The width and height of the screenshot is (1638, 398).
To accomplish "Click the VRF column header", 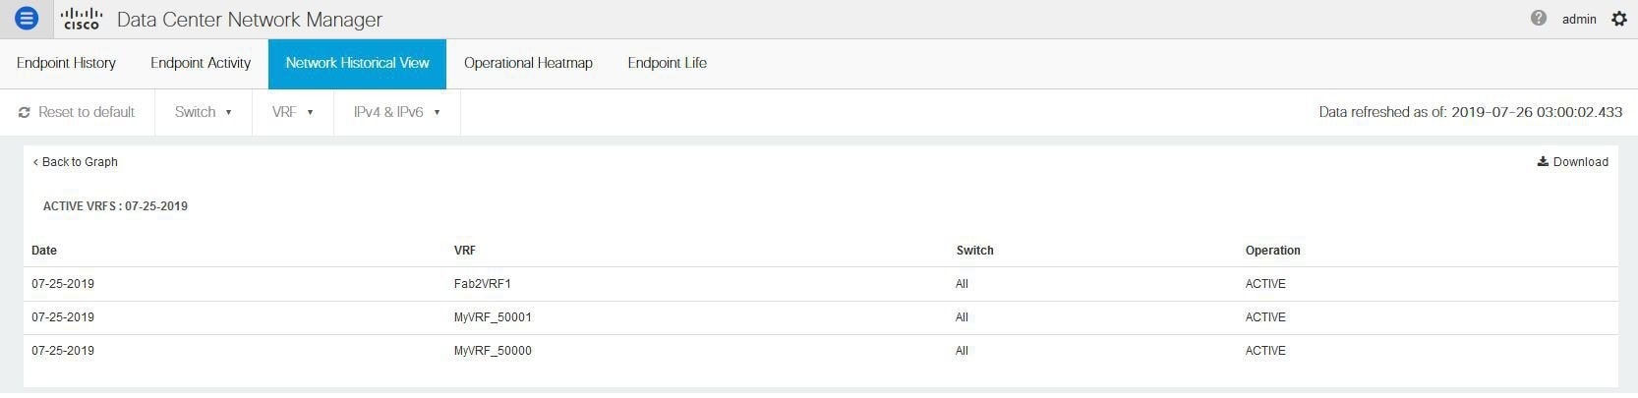I will [x=465, y=251].
